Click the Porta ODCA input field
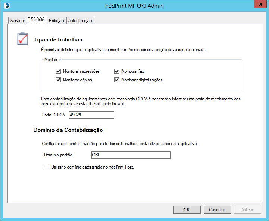The height and width of the screenshot is (221, 269). [91, 115]
